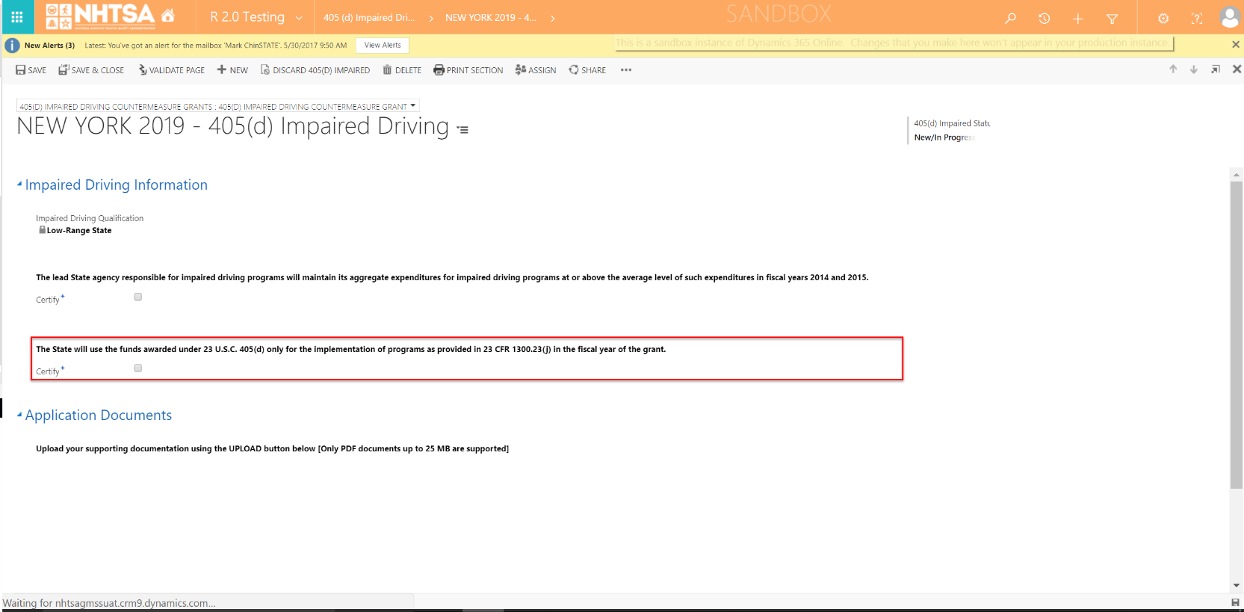Open the 405 (d) Impaired Dri... breadcrumb
Image resolution: width=1244 pixels, height=612 pixels.
point(369,18)
